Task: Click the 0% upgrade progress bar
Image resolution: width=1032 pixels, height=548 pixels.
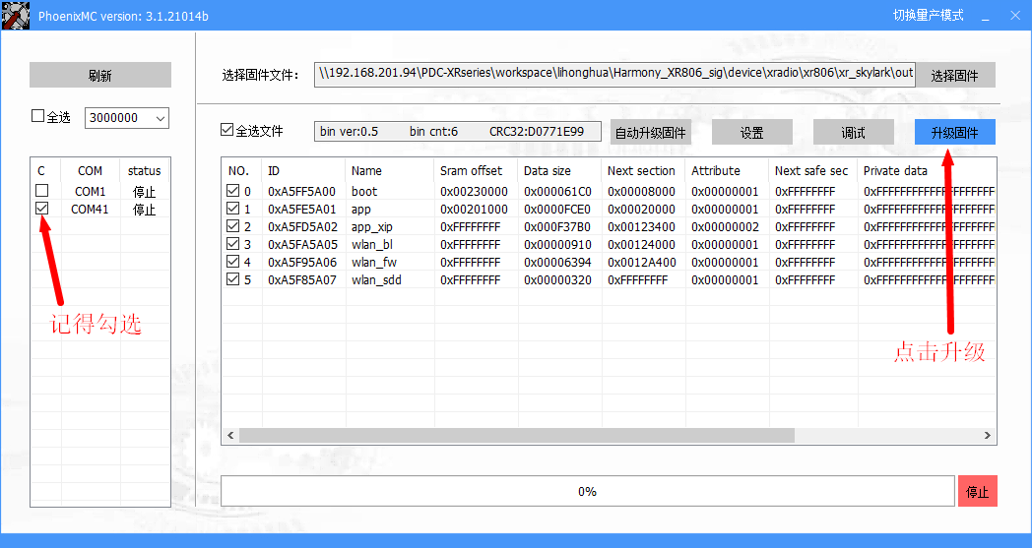Action: [587, 491]
